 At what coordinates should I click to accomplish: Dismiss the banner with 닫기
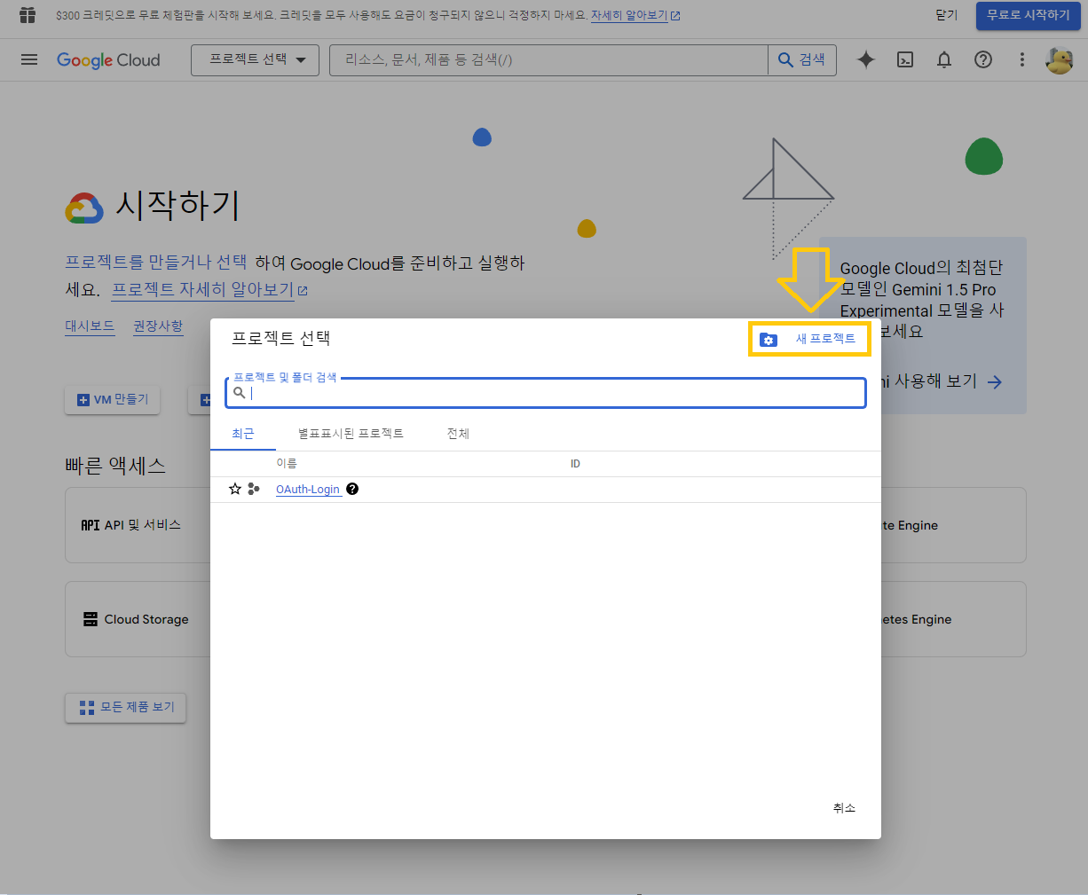tap(946, 15)
